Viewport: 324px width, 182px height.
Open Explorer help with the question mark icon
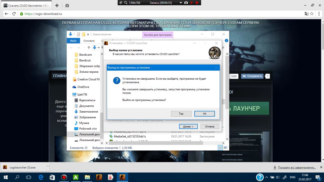coord(227,41)
